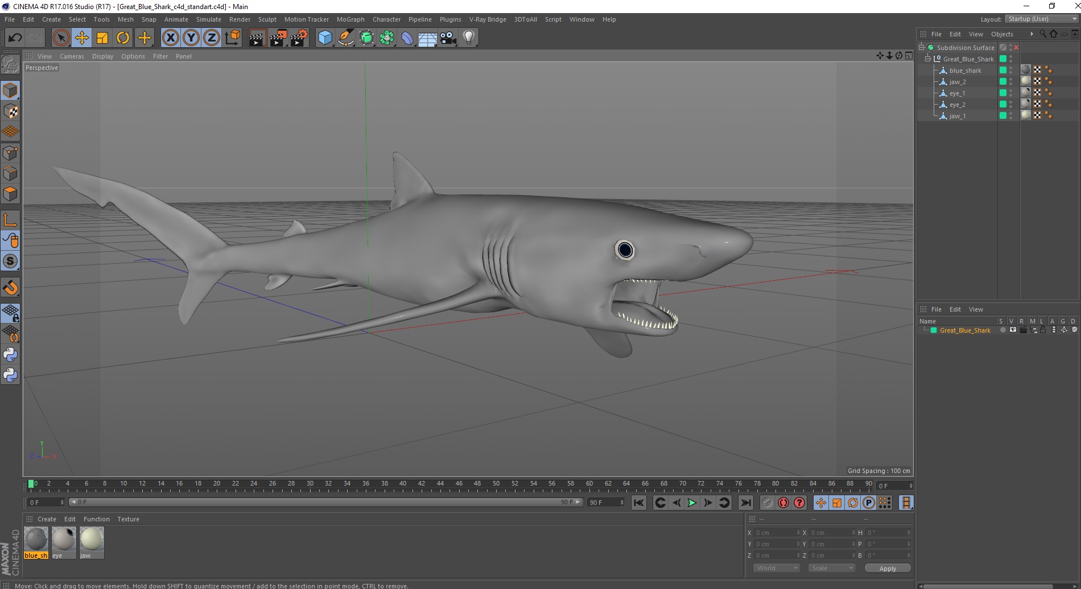This screenshot has width=1081, height=589.
Task: Activate the Move tool icon
Action: tap(82, 38)
